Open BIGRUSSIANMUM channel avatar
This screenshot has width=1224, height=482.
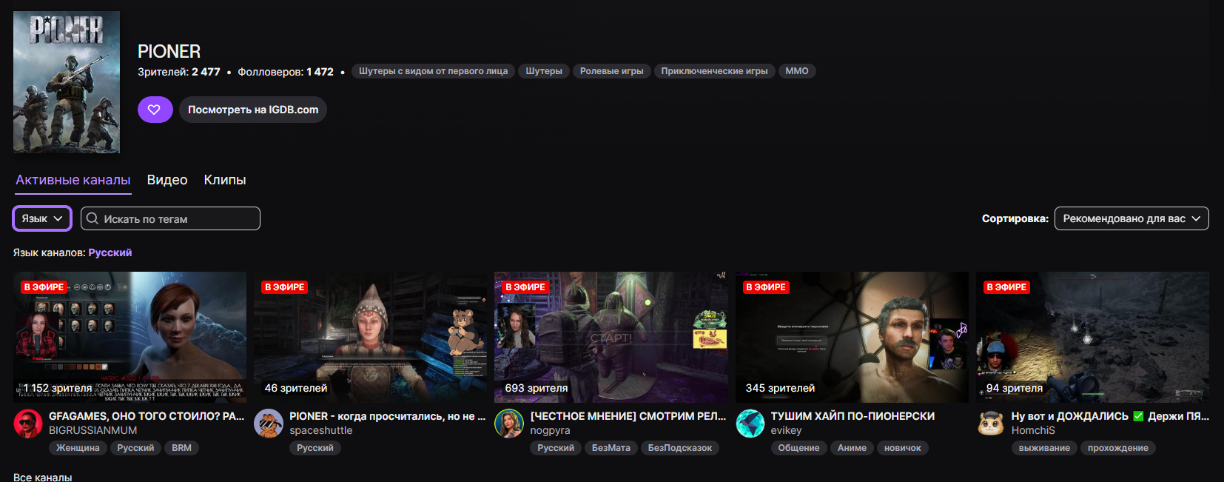pos(28,424)
